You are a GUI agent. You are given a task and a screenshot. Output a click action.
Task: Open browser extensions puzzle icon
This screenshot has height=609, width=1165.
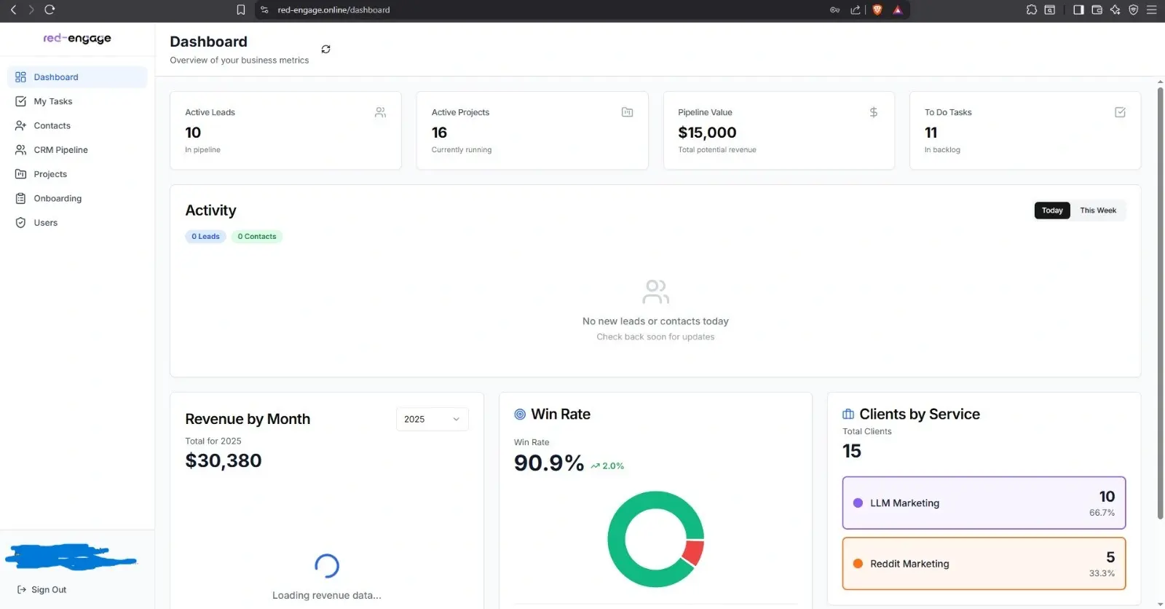coord(1032,9)
